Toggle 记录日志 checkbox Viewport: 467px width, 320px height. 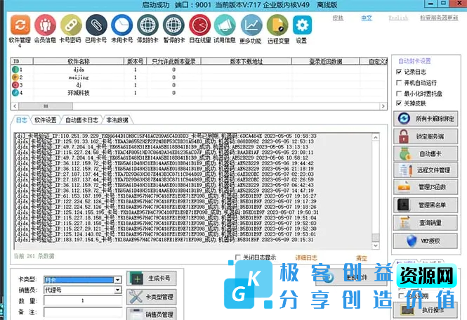399,72
